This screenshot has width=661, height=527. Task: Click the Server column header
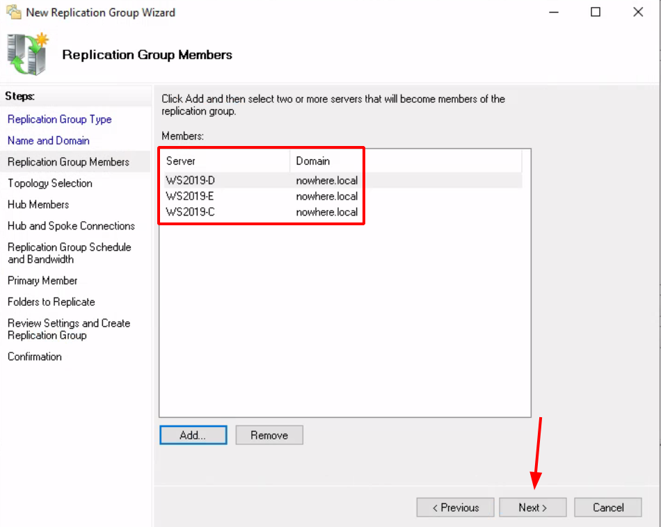(x=227, y=161)
